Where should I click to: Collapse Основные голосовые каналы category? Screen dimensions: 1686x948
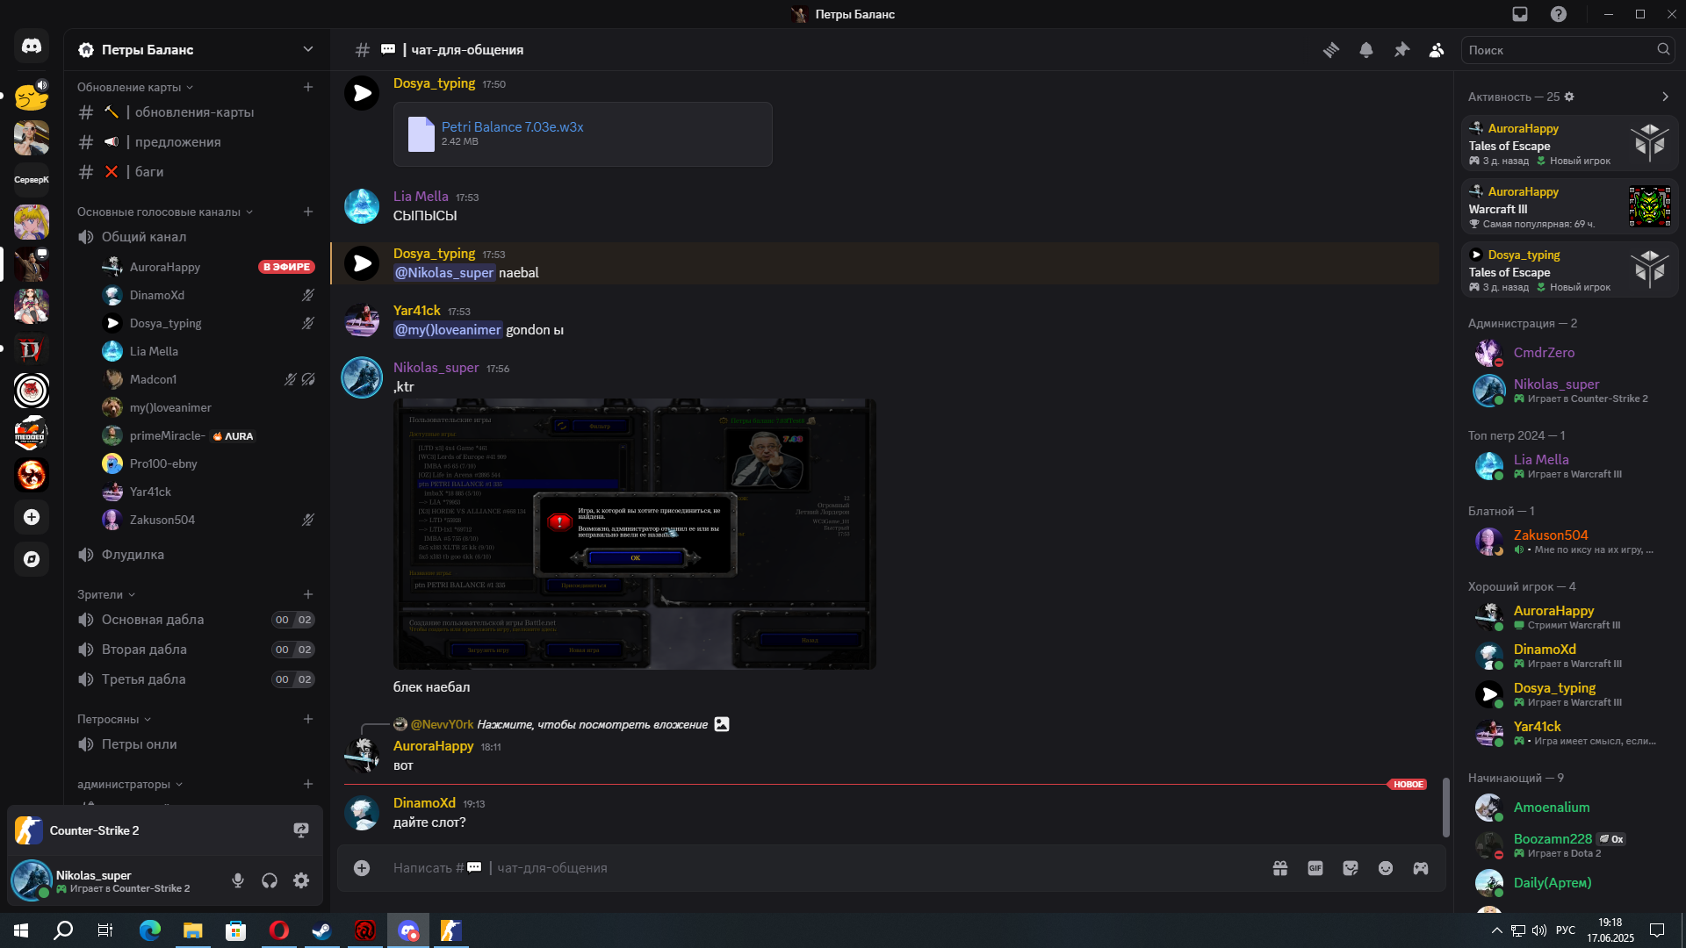(x=164, y=212)
